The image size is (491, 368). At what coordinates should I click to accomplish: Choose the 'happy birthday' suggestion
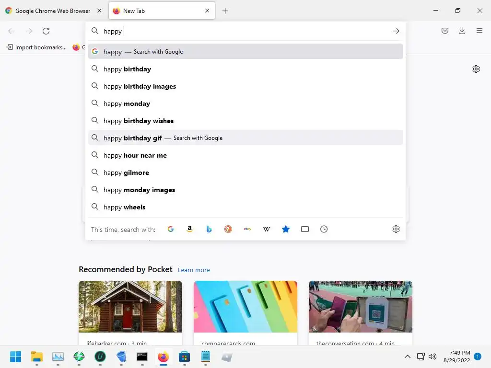pos(245,69)
